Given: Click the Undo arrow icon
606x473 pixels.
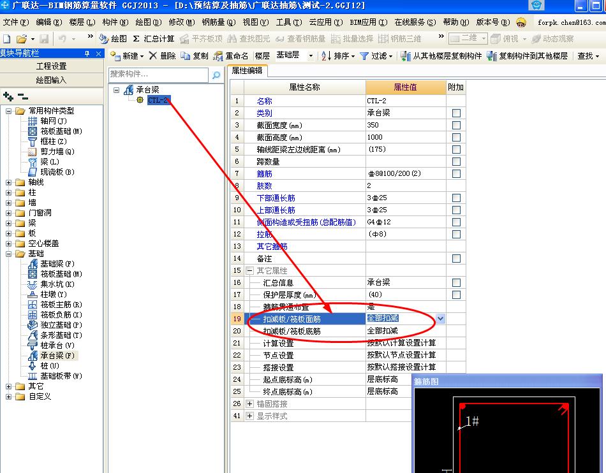Looking at the screenshot, I should coord(63,39).
